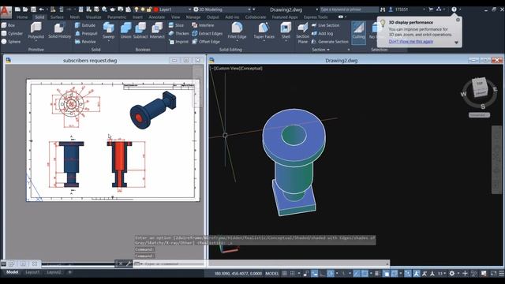The width and height of the screenshot is (505, 284).
Task: Choose the Imprint tool
Action: click(x=178, y=42)
